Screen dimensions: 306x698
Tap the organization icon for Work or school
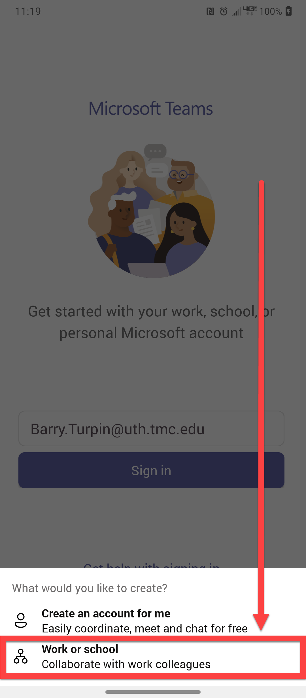click(x=21, y=656)
